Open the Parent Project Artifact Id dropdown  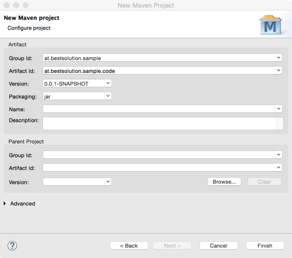pos(278,168)
